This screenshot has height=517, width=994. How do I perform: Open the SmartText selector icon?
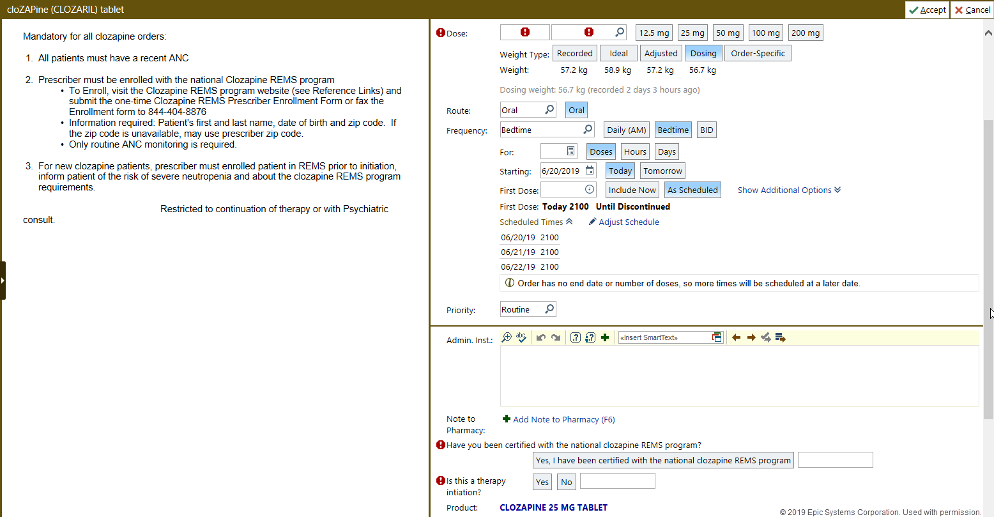(x=717, y=337)
